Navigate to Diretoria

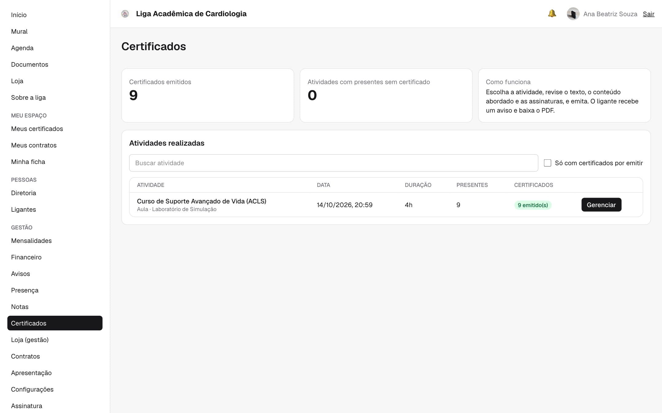55,193
